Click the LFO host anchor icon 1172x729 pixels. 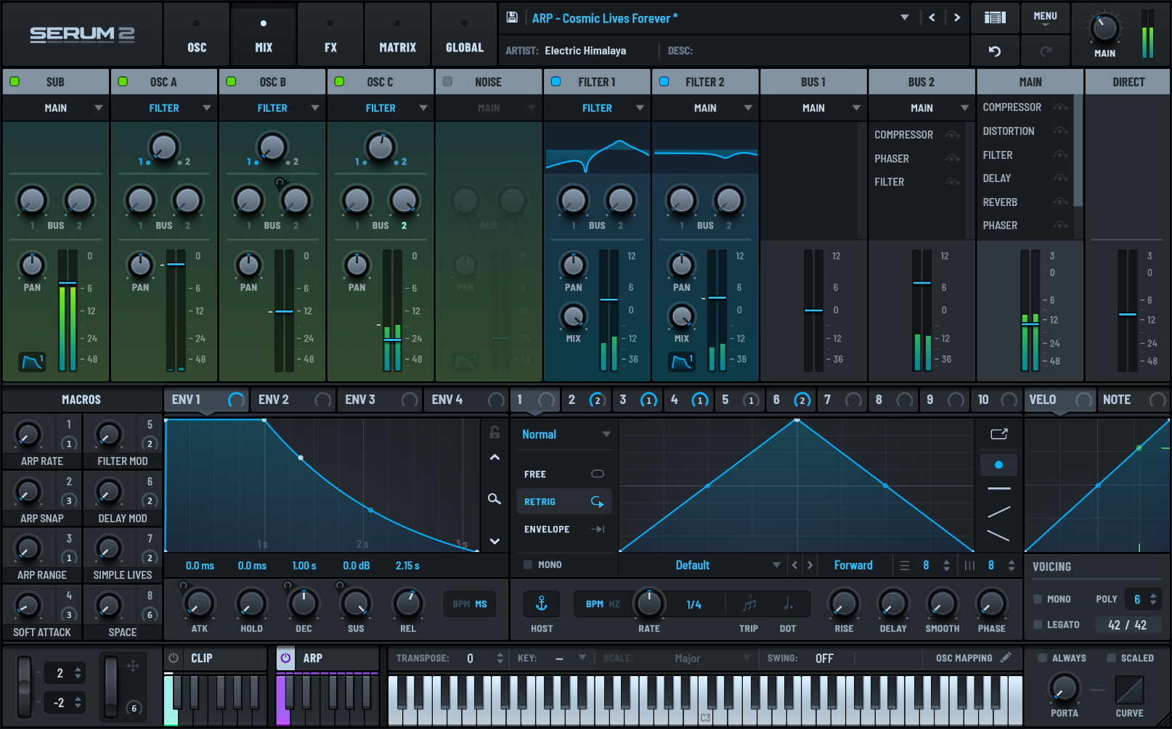541,604
